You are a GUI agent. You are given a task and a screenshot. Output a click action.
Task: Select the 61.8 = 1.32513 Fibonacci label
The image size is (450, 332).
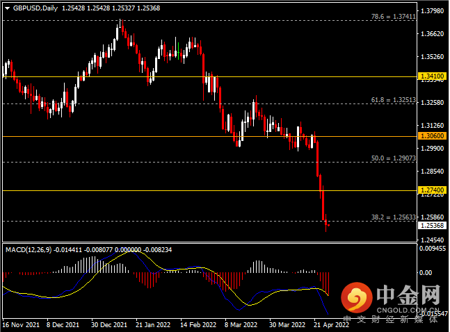[393, 100]
